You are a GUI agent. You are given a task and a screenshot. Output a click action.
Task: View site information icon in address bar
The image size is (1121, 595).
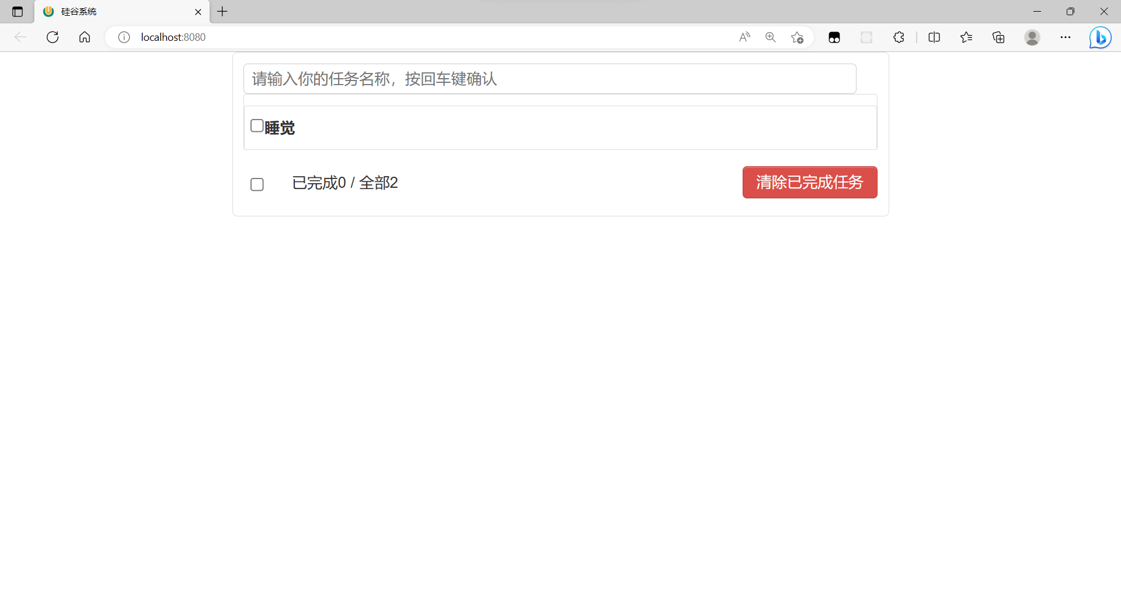pos(124,37)
